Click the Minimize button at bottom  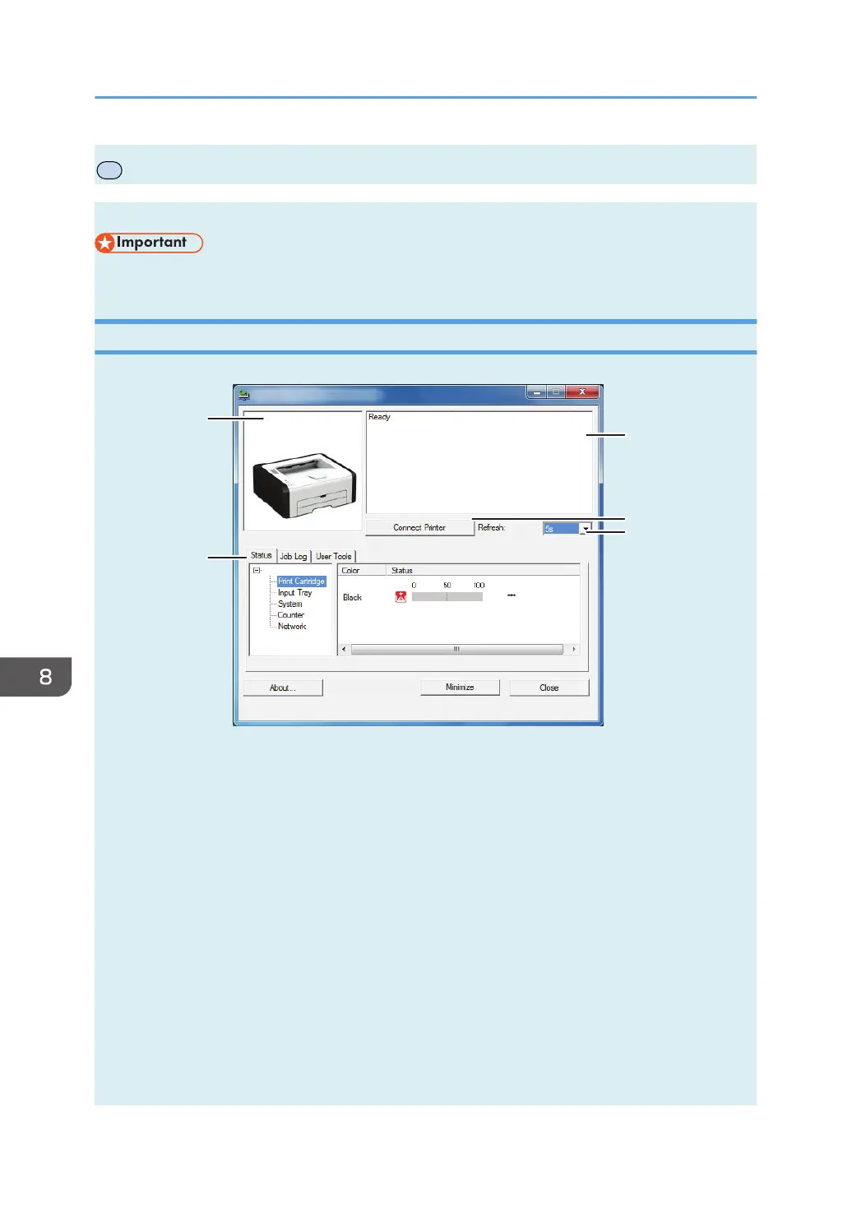click(460, 687)
